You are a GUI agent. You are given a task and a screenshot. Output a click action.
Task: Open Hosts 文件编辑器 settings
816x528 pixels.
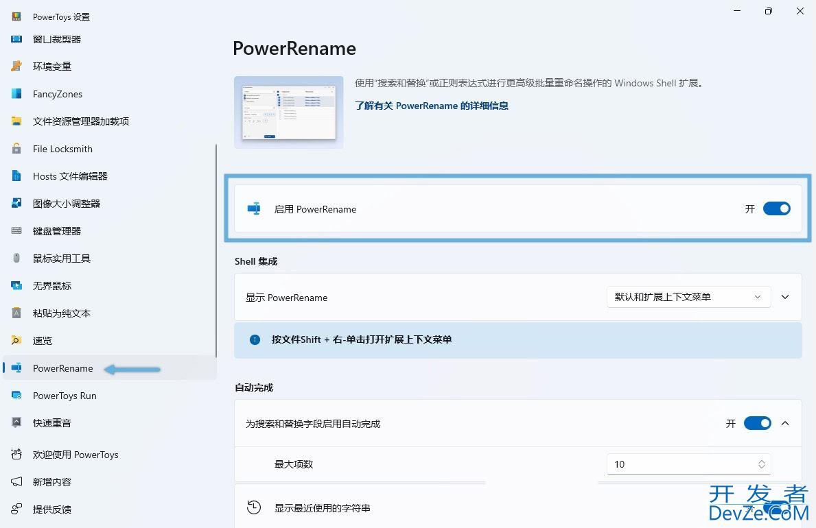click(x=70, y=176)
